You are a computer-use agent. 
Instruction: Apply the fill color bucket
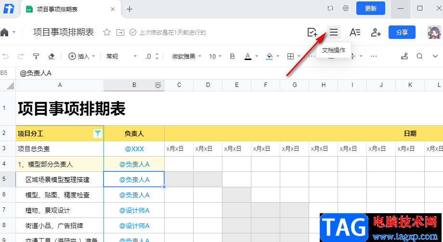tap(269, 56)
